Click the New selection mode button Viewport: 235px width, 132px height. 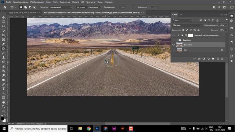pyautogui.click(x=21, y=7)
